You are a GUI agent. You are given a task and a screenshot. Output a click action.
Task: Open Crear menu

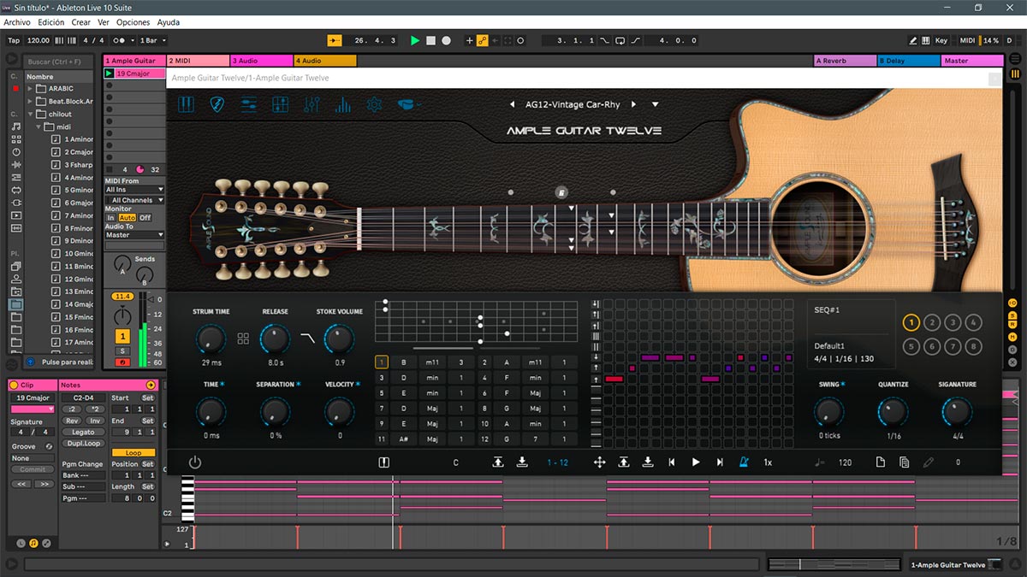tap(81, 22)
